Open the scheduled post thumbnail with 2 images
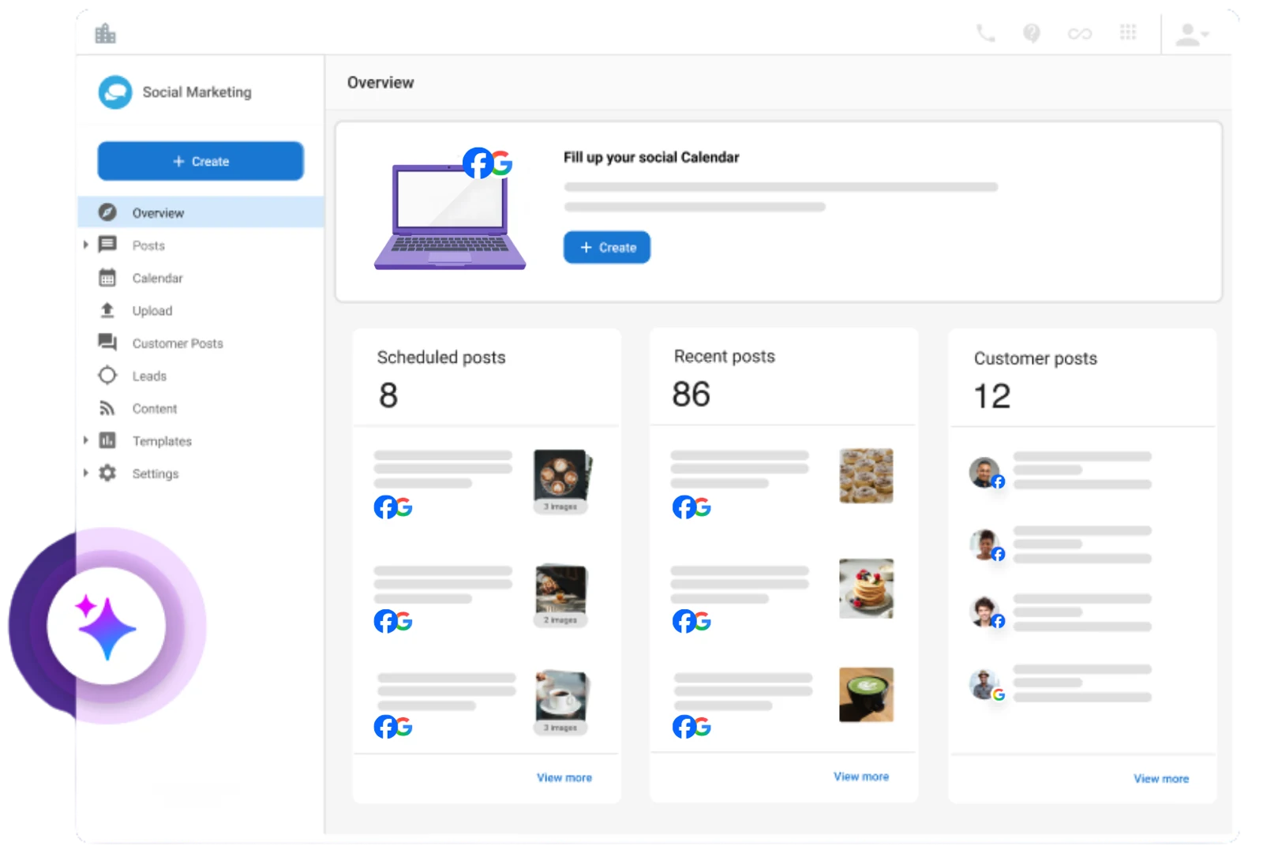This screenshot has height=853, width=1263. coord(561,596)
